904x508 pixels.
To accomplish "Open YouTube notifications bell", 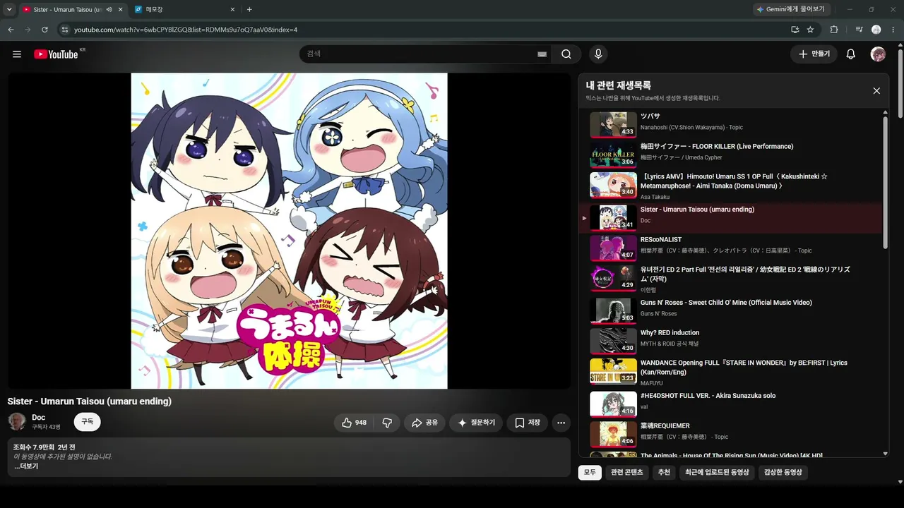I will point(851,54).
